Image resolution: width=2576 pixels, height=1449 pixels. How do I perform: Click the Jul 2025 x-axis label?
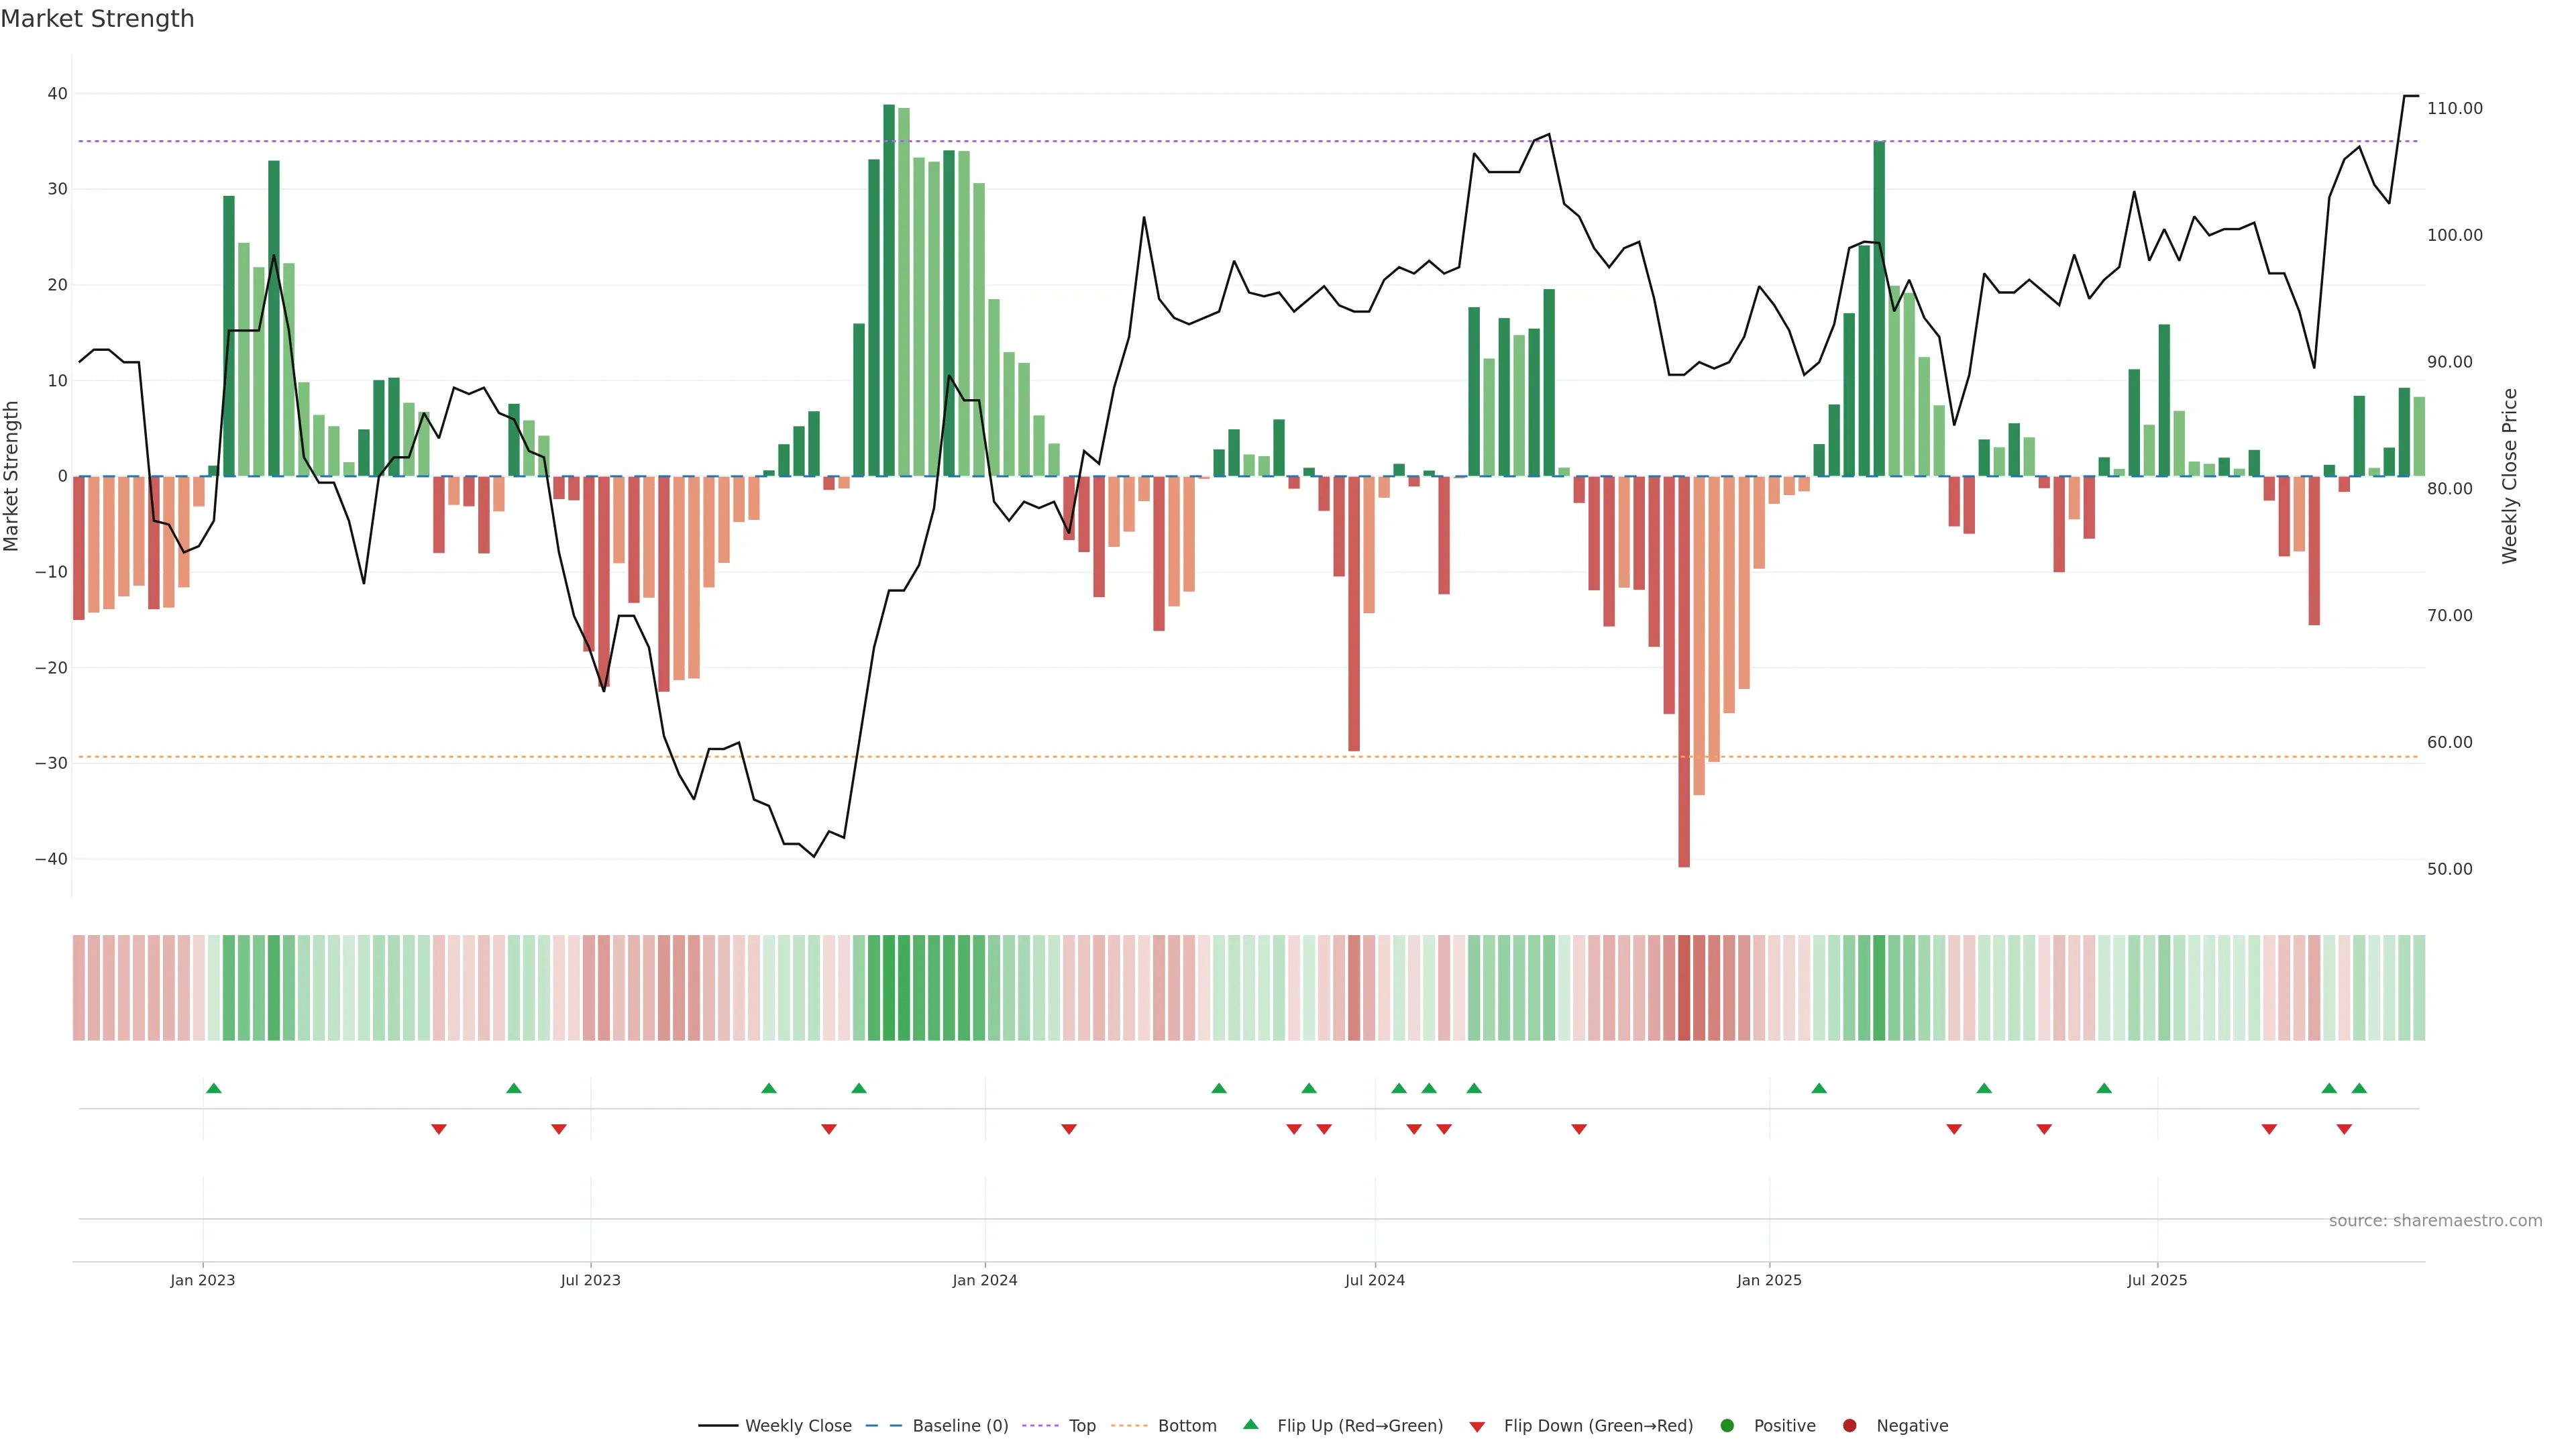click(2157, 1280)
